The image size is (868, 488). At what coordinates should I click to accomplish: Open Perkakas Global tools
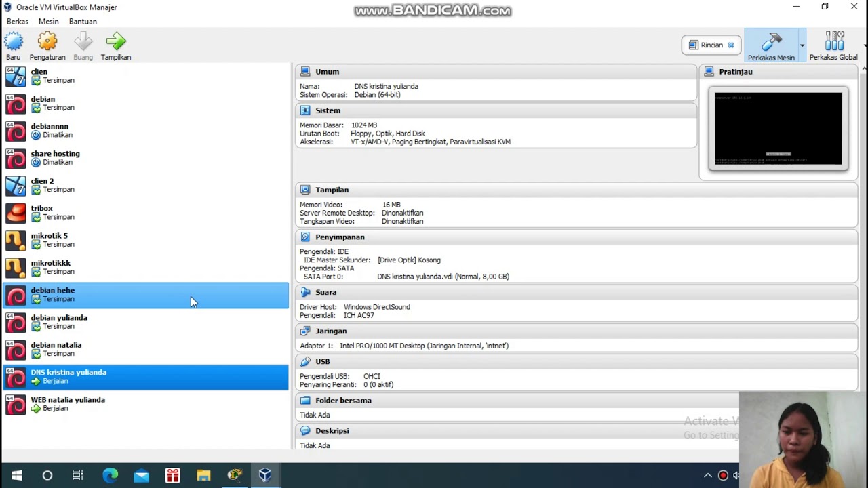pyautogui.click(x=834, y=45)
